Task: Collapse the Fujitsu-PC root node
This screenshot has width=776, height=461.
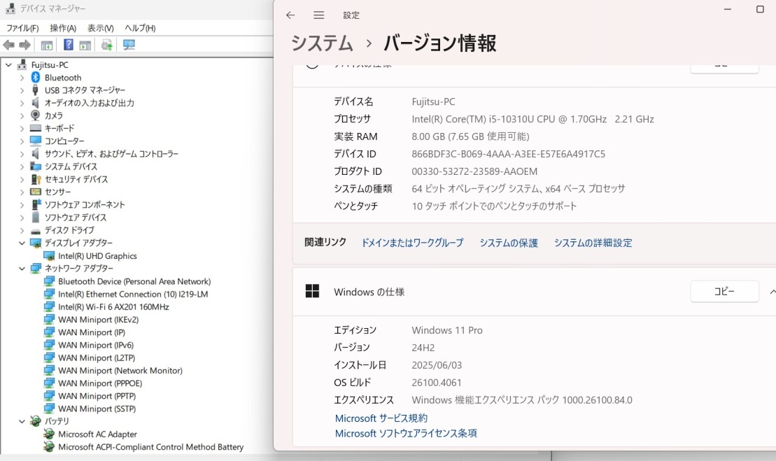Action: click(8, 65)
